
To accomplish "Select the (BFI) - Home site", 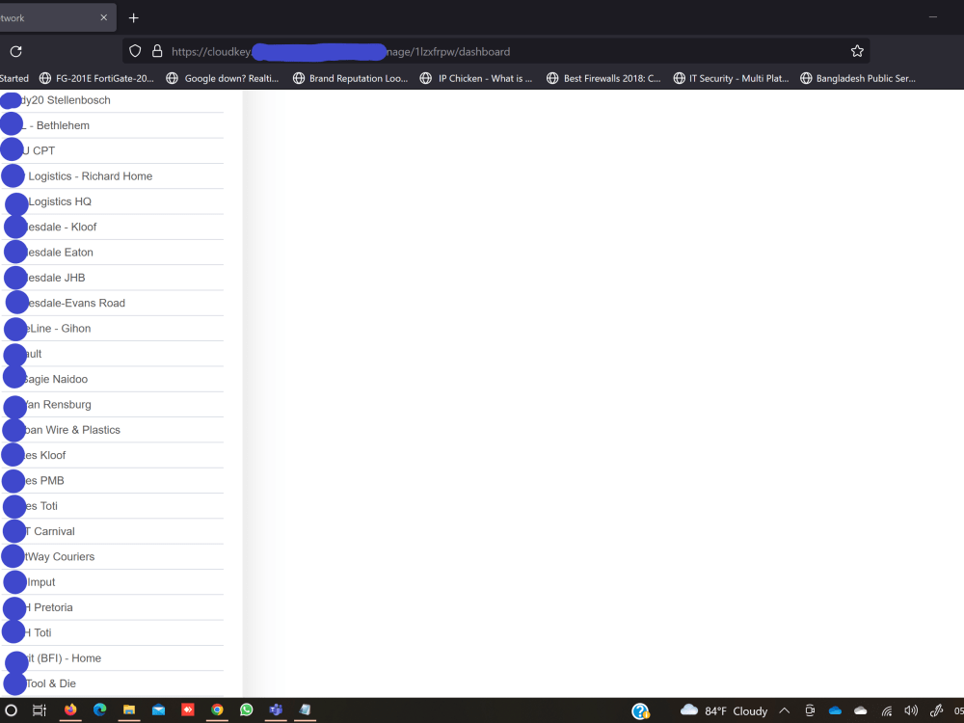I will click(x=112, y=657).
